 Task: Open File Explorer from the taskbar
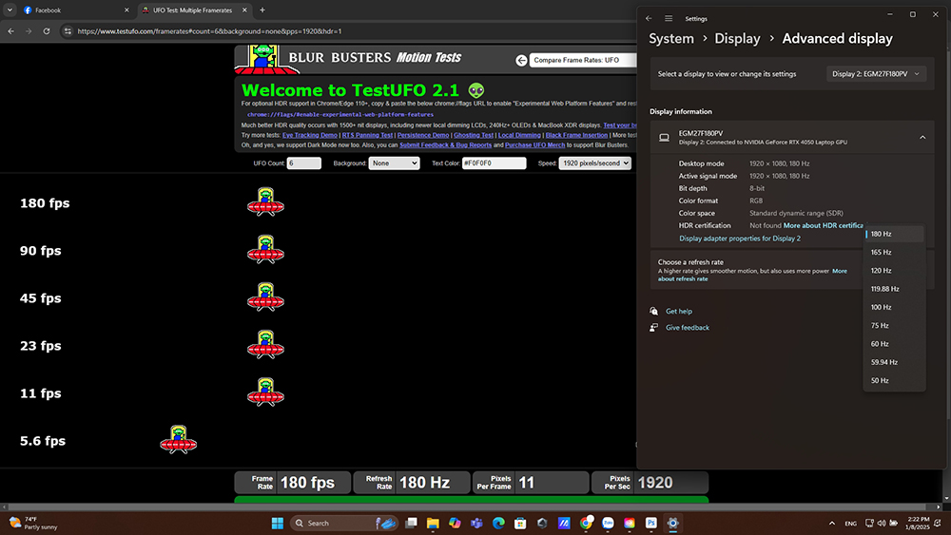click(433, 523)
